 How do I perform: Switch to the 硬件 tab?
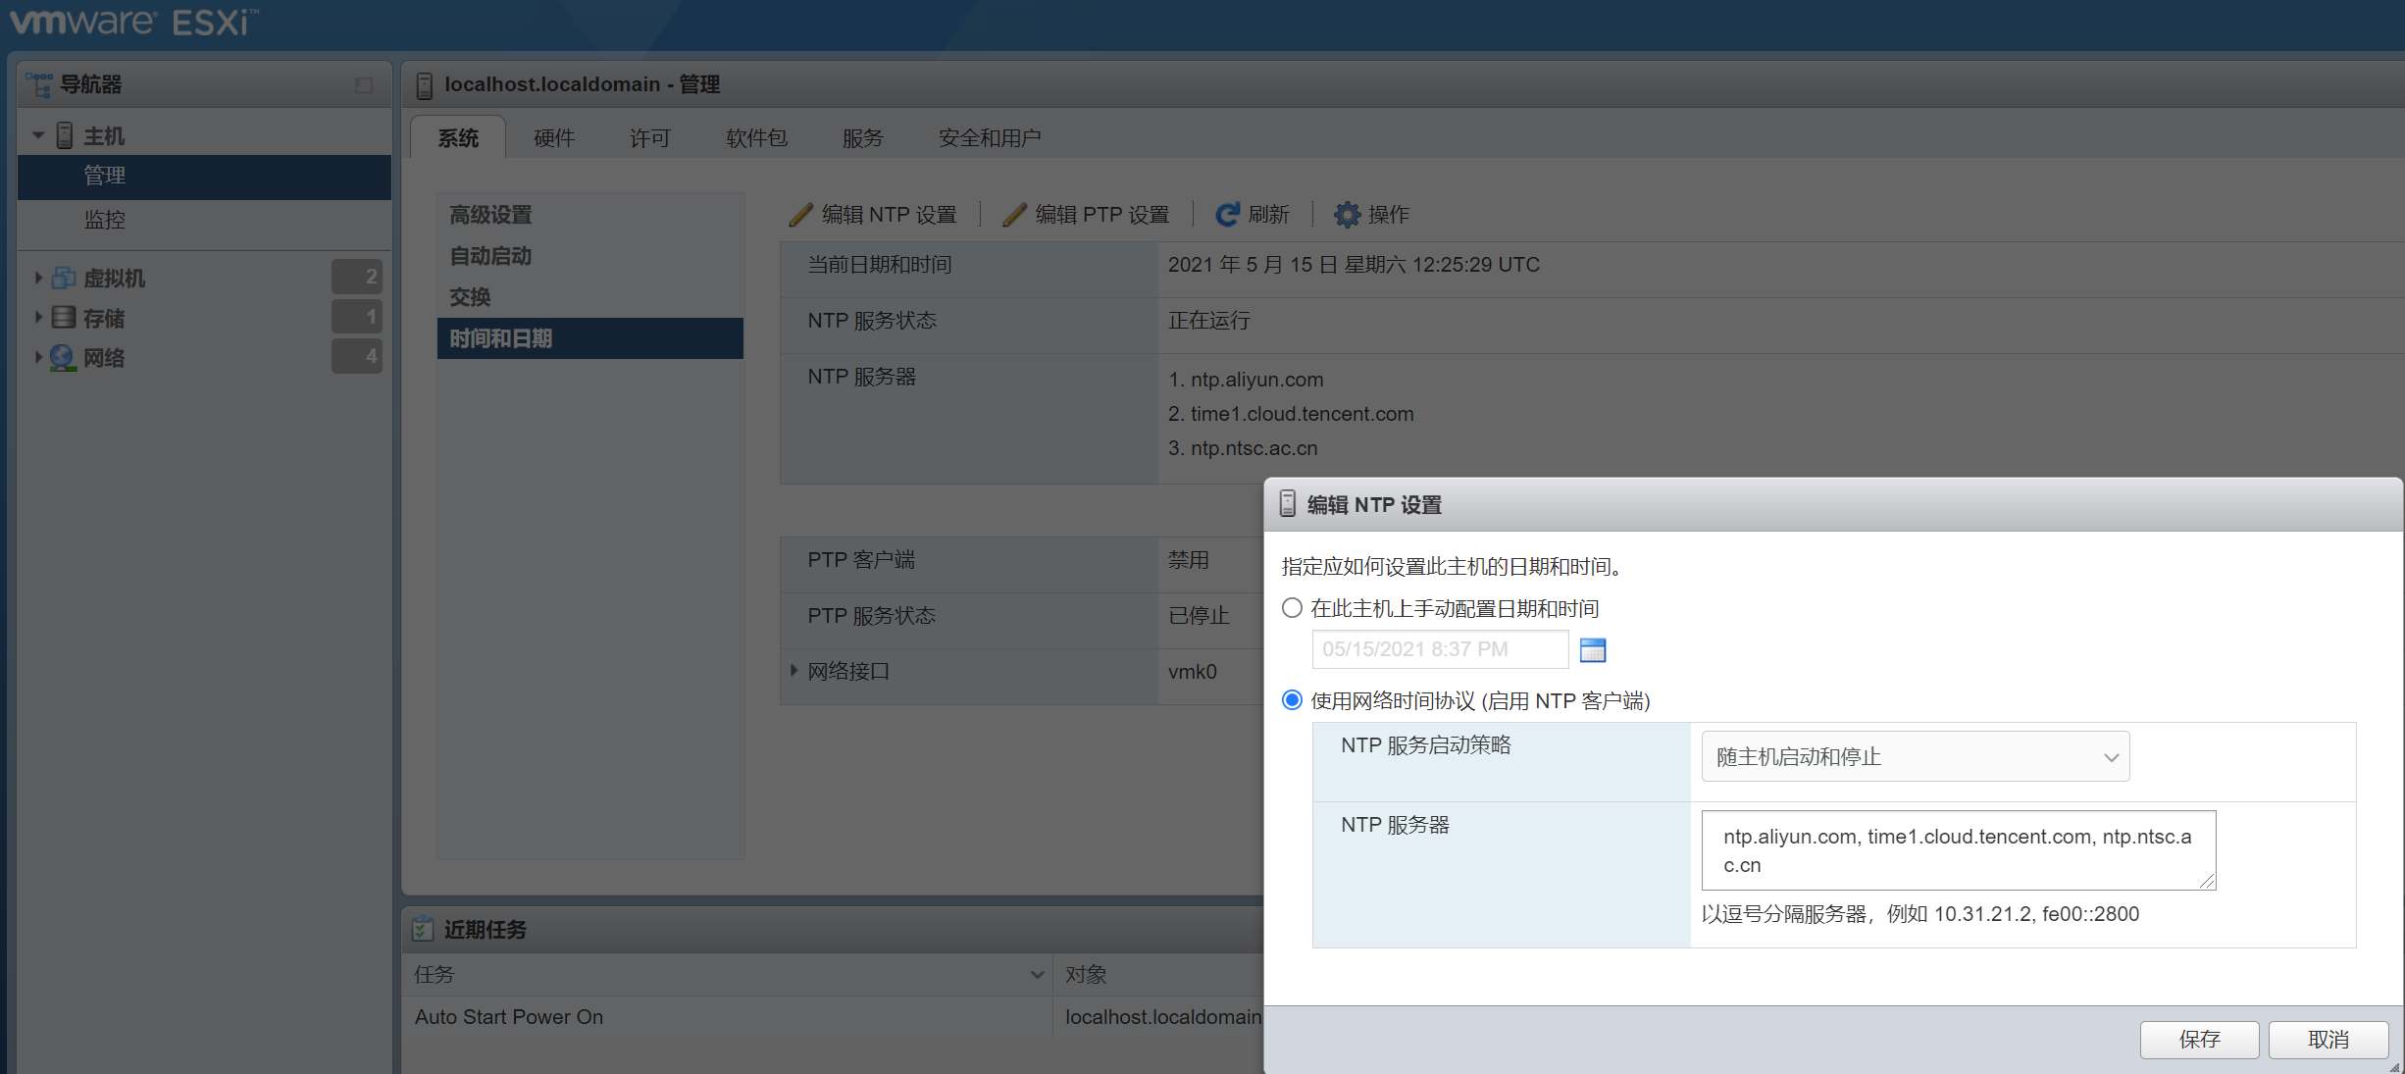tap(554, 138)
